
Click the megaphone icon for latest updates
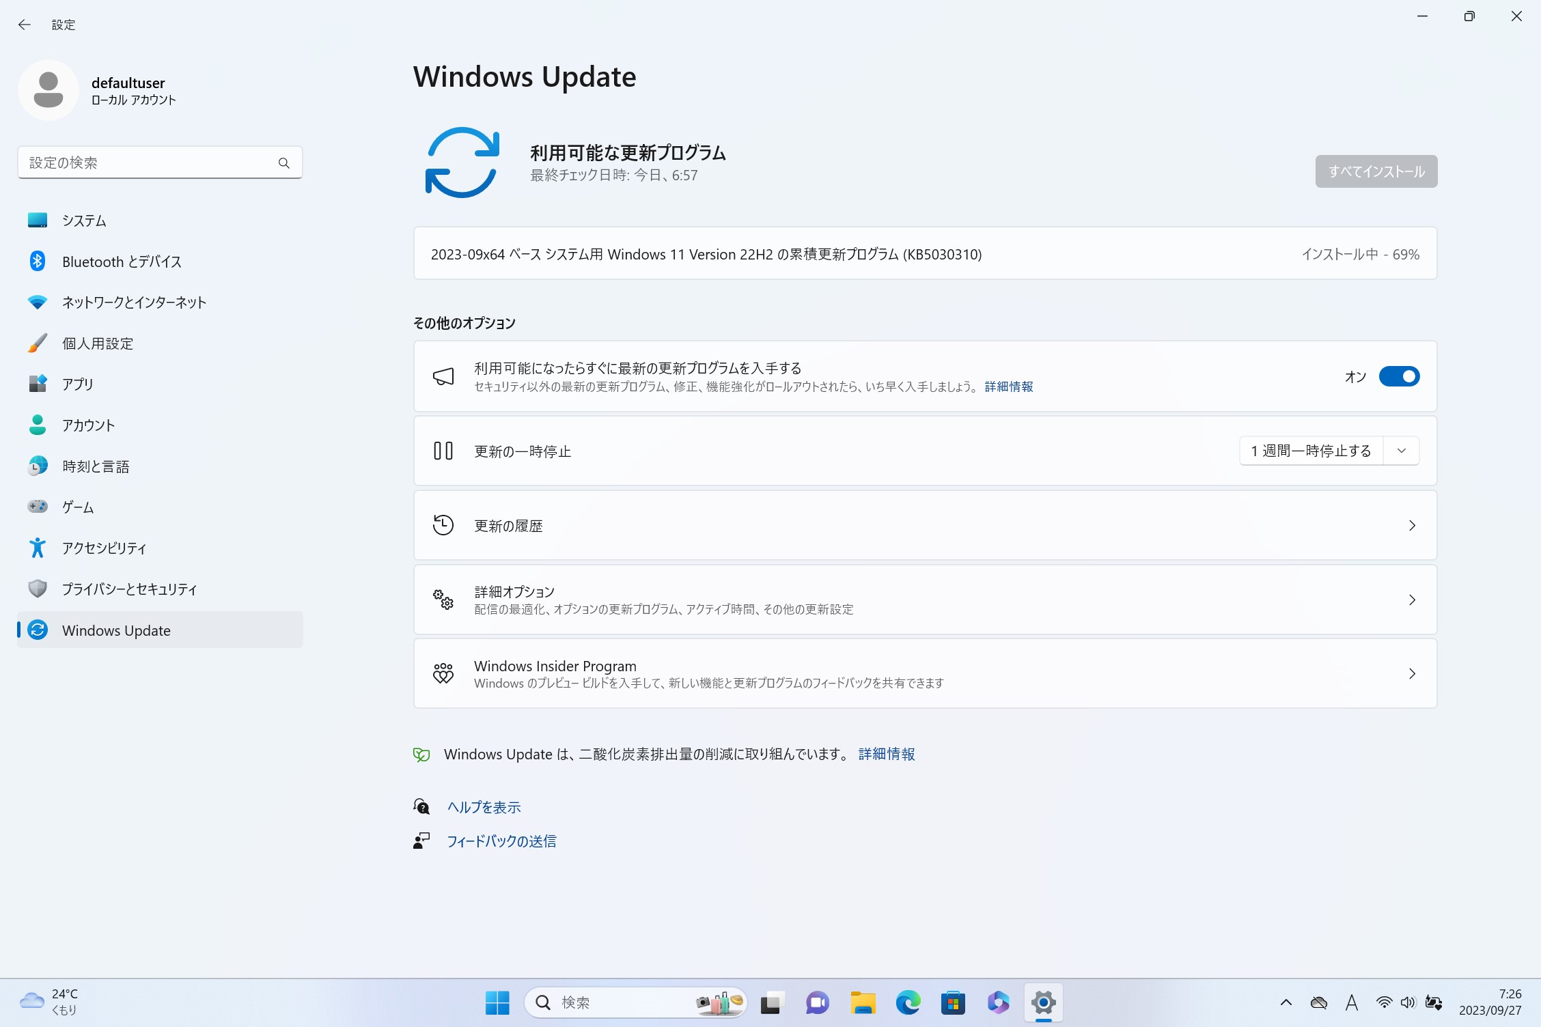click(443, 377)
